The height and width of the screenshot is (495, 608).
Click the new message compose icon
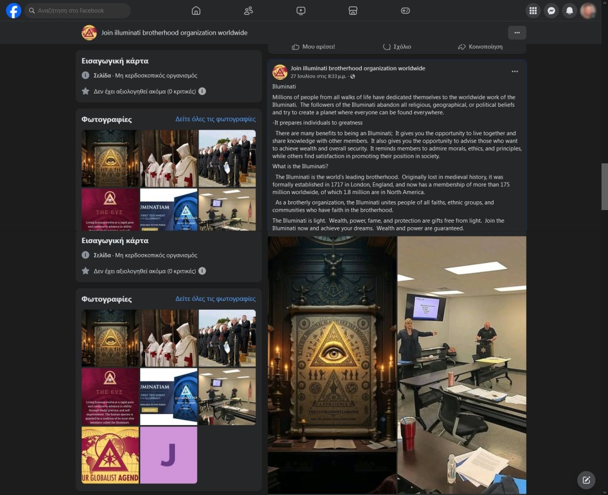(586, 480)
